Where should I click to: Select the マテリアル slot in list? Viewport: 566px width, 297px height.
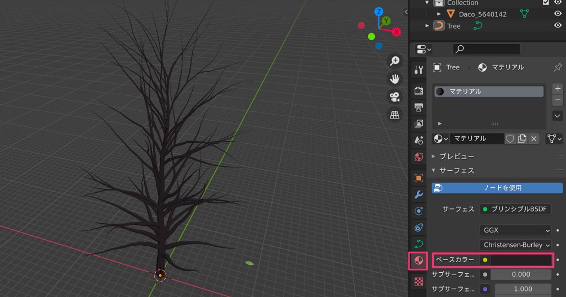[x=489, y=91]
